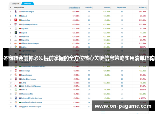The image size is (158, 114).
Task: Click the LaLiga logo icon
Action: (x=16, y=47)
